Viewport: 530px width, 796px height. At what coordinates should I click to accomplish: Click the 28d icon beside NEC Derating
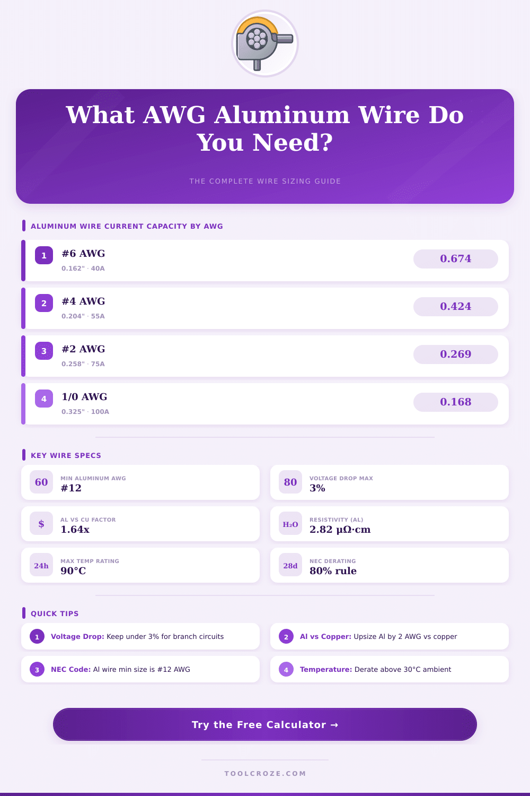pos(290,565)
